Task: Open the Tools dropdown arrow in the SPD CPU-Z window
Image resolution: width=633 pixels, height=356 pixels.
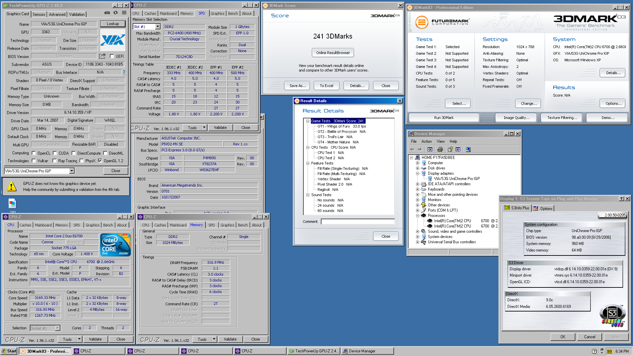Action: (204, 128)
